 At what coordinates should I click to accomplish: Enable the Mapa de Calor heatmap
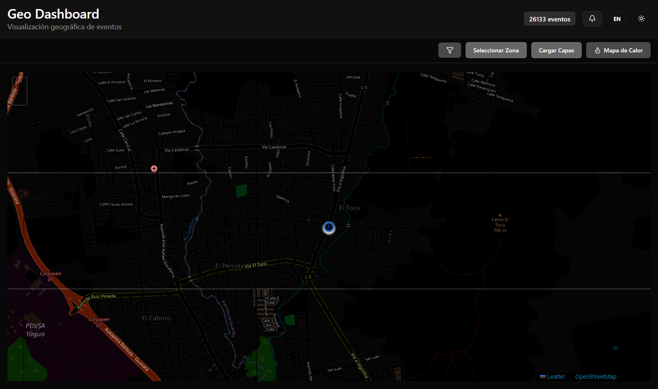pos(618,50)
